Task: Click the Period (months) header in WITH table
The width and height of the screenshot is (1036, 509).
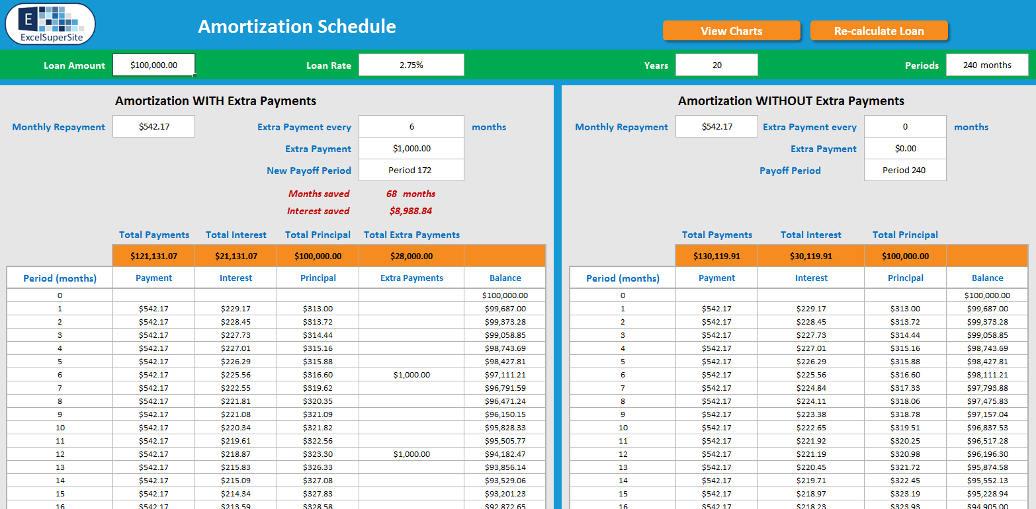Action: tap(60, 278)
